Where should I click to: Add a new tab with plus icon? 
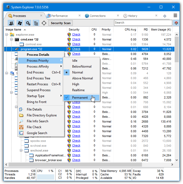coord(165,16)
